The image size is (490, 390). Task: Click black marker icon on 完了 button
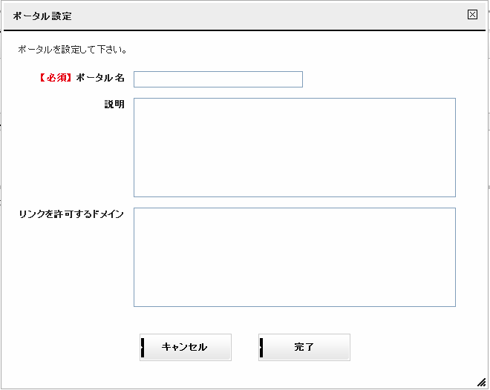[261, 347]
